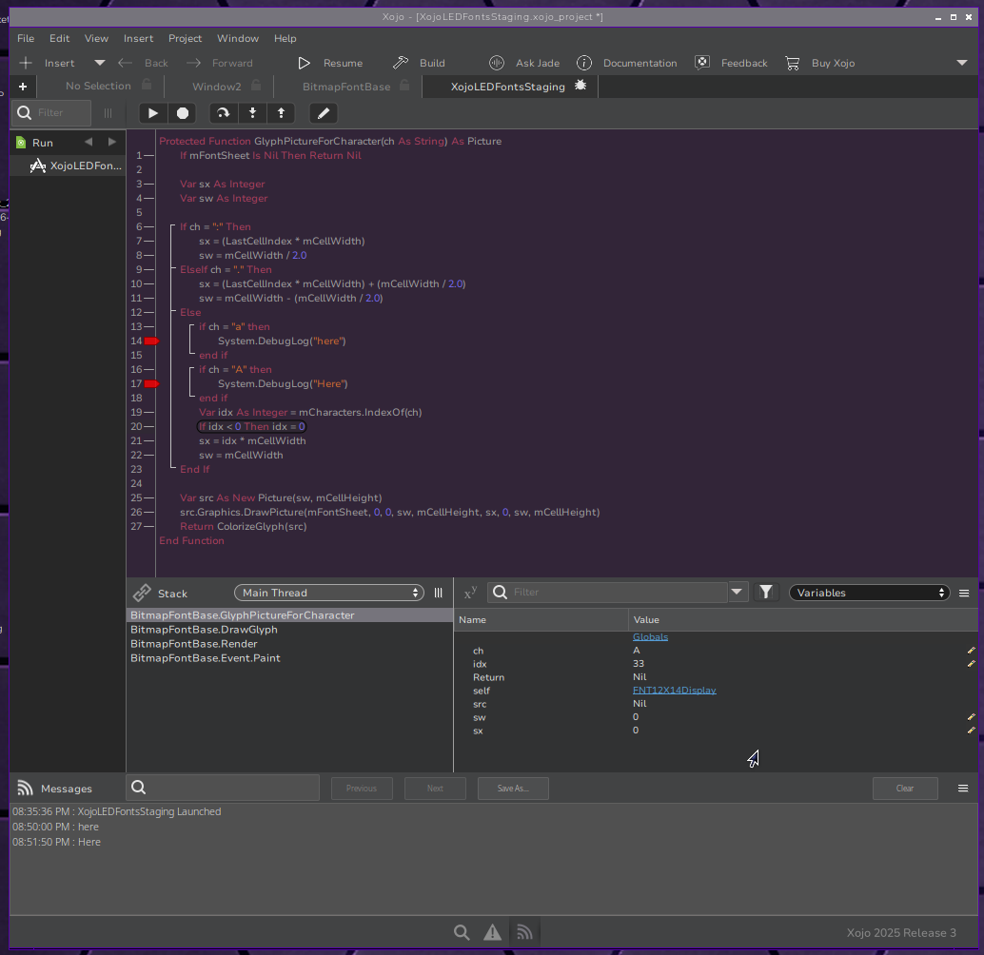
Task: Stop the debug session with the Stop button
Action: coord(183,113)
